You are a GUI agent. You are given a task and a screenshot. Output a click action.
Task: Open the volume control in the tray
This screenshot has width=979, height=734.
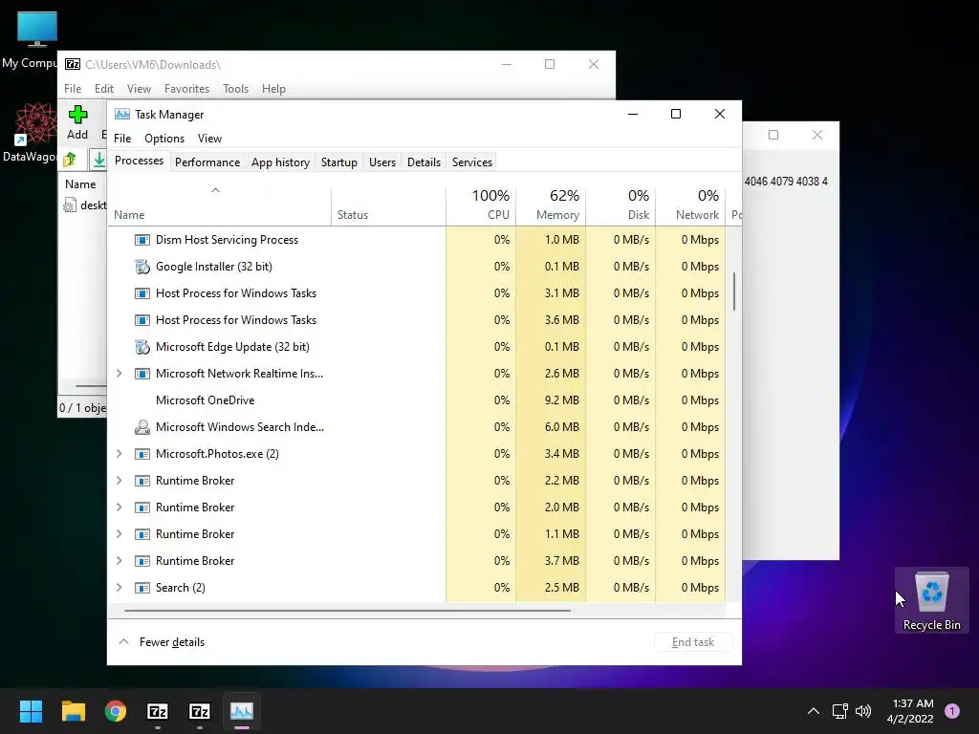863,711
